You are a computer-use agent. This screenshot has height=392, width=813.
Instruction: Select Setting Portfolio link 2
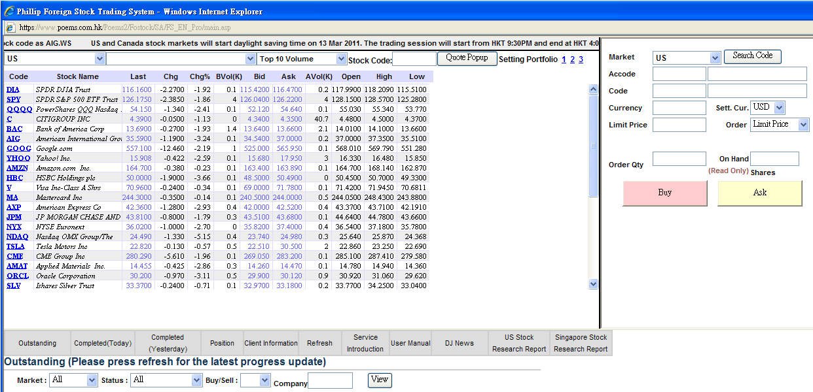[572, 59]
